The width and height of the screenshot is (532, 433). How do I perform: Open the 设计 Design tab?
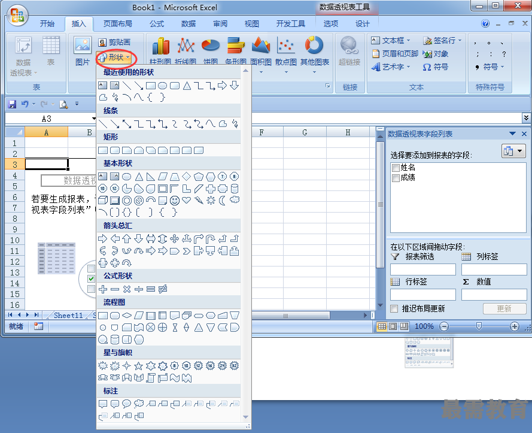tap(363, 23)
